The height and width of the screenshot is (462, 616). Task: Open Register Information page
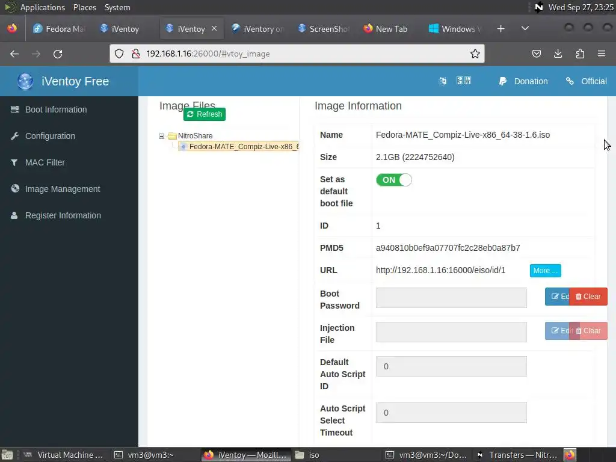[x=63, y=215]
